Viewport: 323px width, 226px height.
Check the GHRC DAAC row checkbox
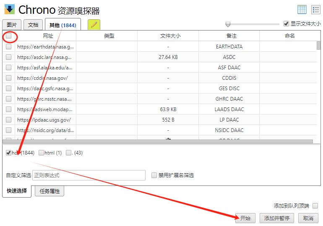click(x=9, y=99)
